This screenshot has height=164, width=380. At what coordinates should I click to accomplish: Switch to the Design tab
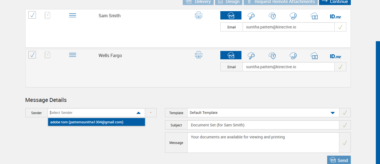tap(228, 2)
